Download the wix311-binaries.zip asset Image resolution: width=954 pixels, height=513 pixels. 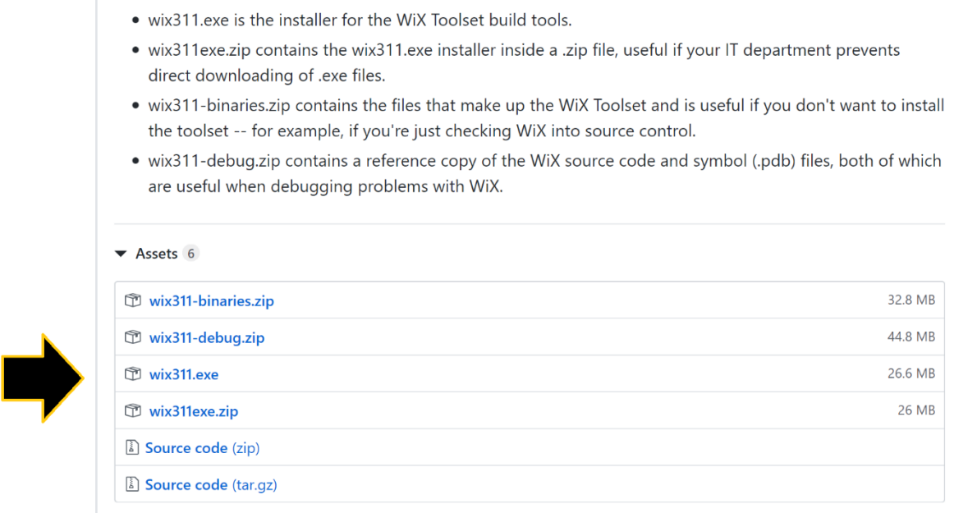211,301
